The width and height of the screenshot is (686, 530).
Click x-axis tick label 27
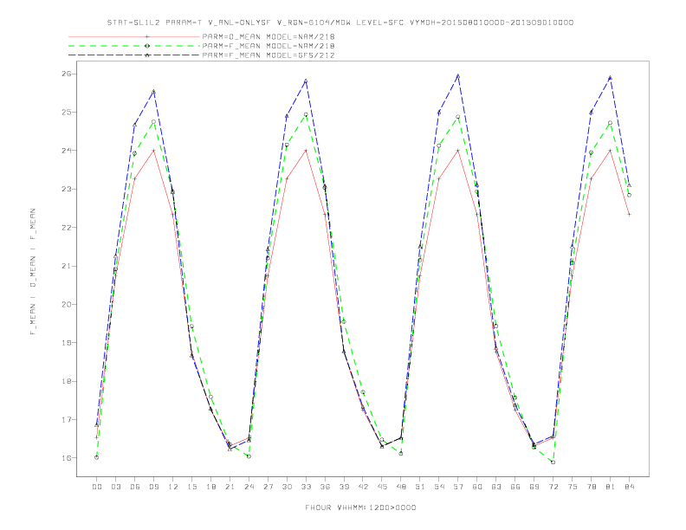(x=268, y=487)
